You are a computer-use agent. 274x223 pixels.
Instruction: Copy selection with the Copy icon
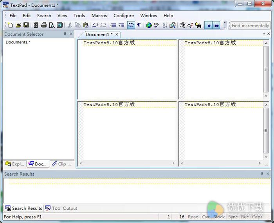[x=78, y=25]
